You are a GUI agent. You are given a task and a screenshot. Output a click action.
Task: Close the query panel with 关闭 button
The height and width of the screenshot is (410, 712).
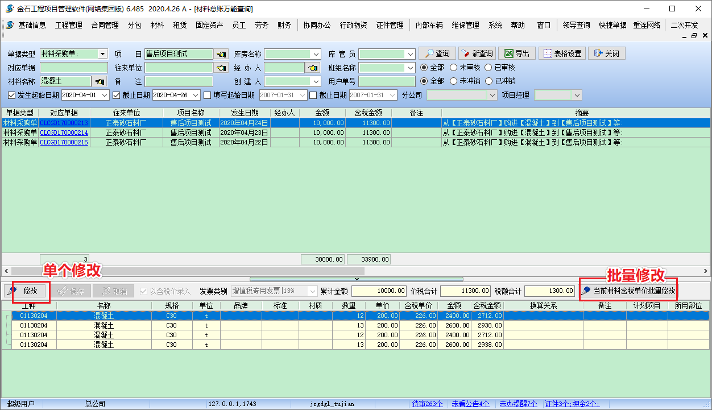coord(606,53)
